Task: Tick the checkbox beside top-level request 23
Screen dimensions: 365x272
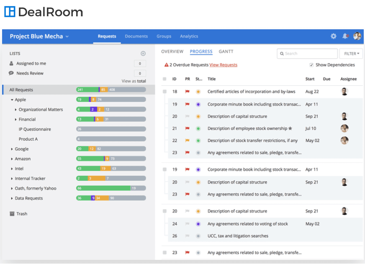Action: tap(165, 252)
